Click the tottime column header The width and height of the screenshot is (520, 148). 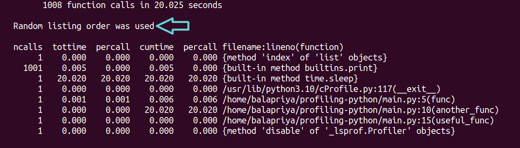(69, 47)
